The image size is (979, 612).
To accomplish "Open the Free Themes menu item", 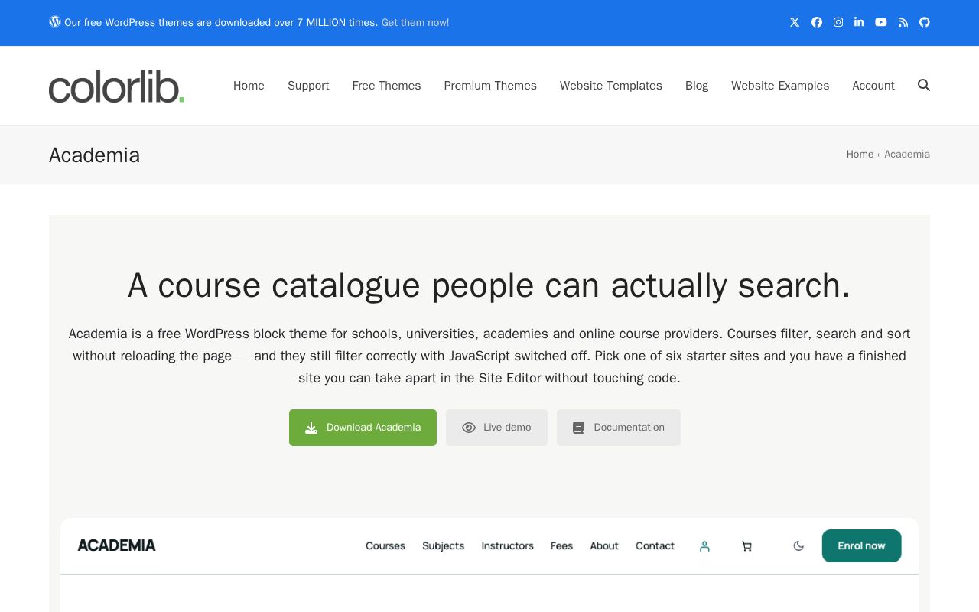I will [386, 86].
